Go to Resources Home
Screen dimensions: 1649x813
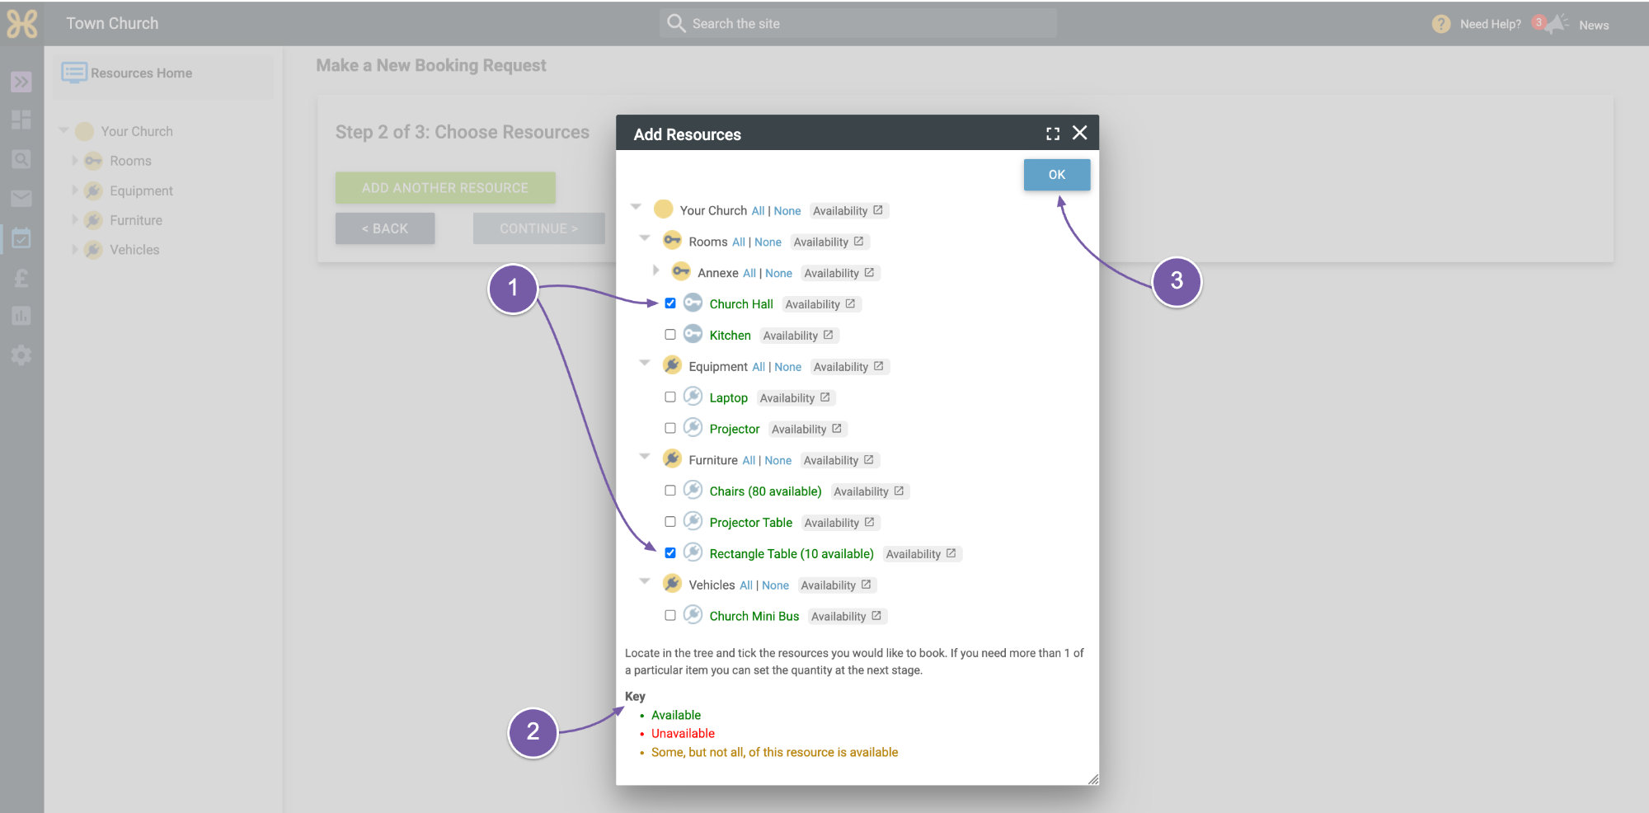coord(141,73)
